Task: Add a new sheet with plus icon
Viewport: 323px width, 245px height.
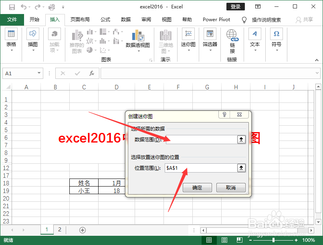Action: coord(83,230)
